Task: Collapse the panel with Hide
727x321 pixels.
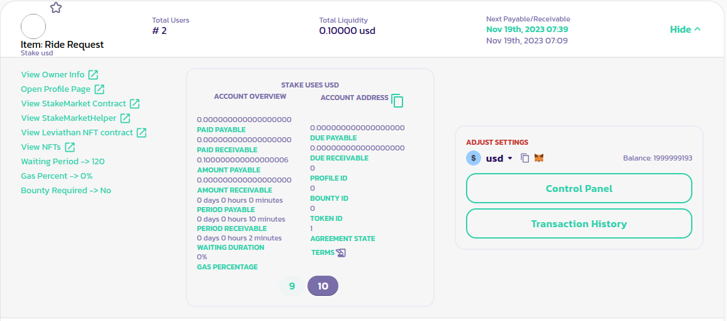Action: [685, 30]
